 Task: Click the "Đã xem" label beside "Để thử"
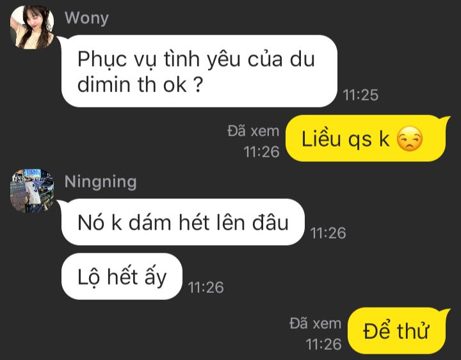315,324
